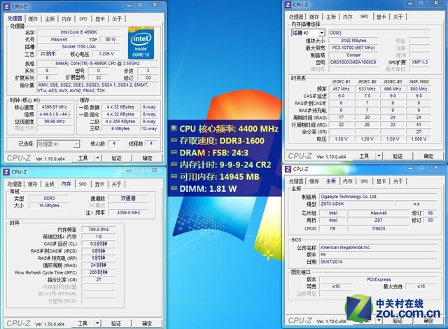Click the 16 GBytes memory size field

(x=49, y=205)
